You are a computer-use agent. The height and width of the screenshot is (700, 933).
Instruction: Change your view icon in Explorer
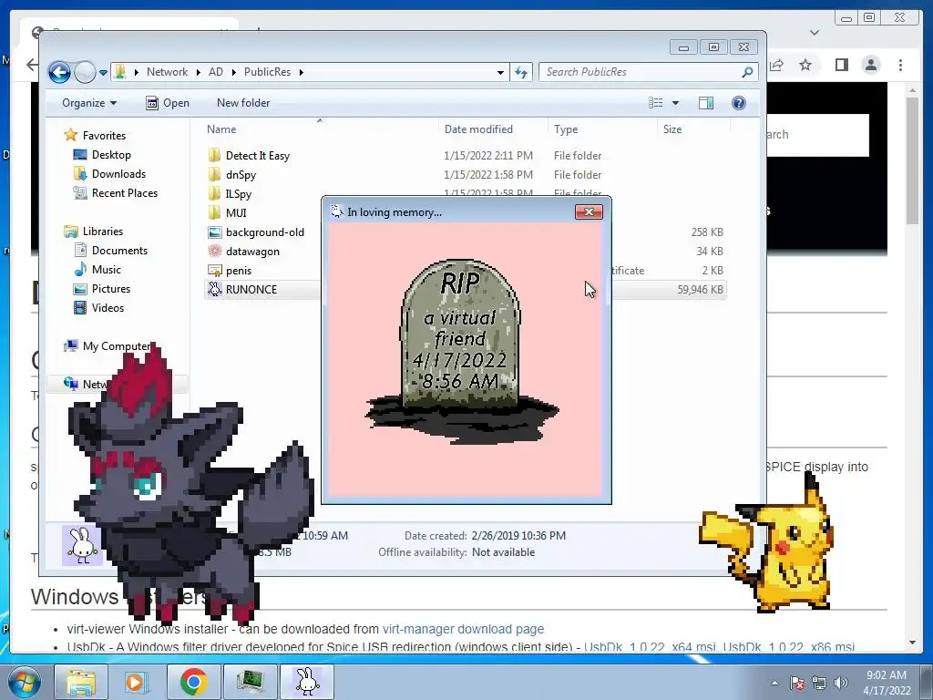(x=656, y=103)
